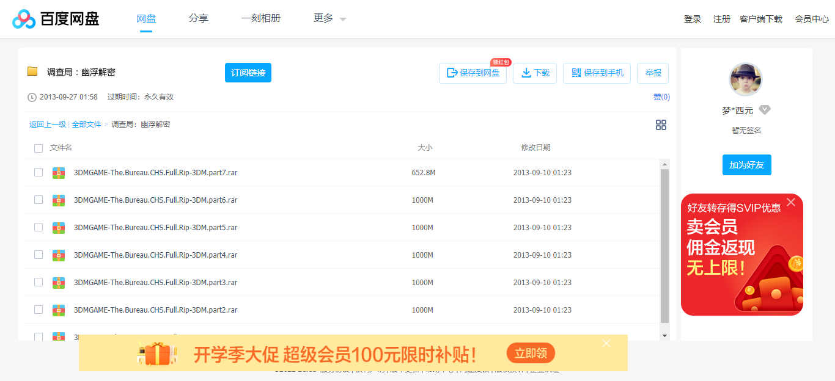Click the VIP badge next to 梦*西元
Image resolution: width=835 pixels, height=381 pixels.
[764, 111]
